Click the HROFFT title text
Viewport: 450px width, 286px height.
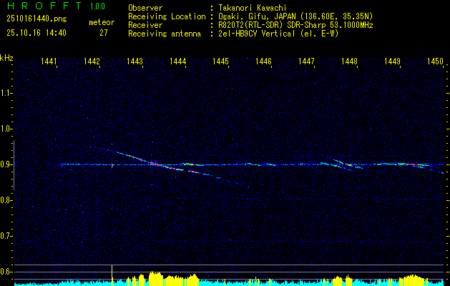click(44, 6)
